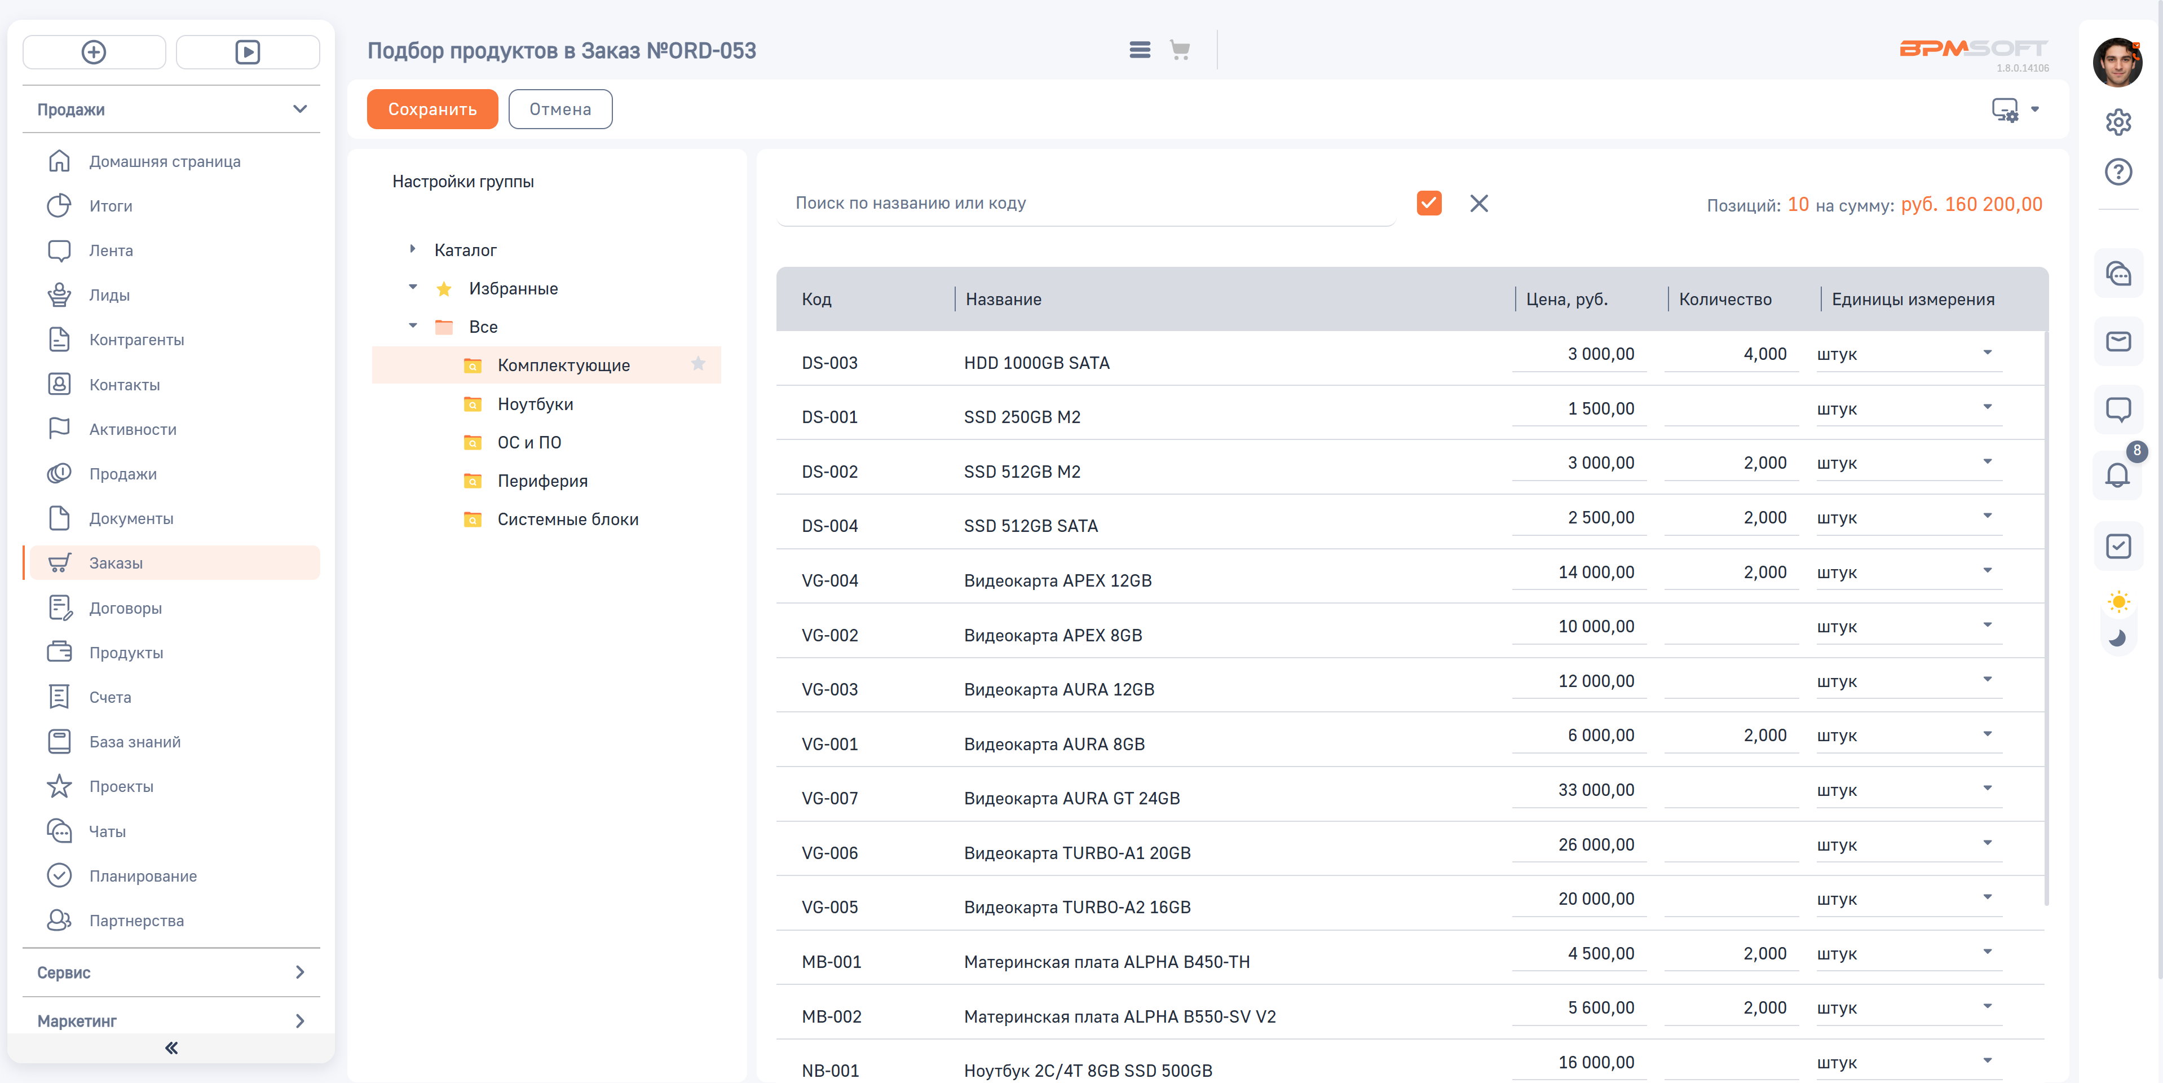Toggle the orange selected-only checkbox

click(x=1428, y=203)
